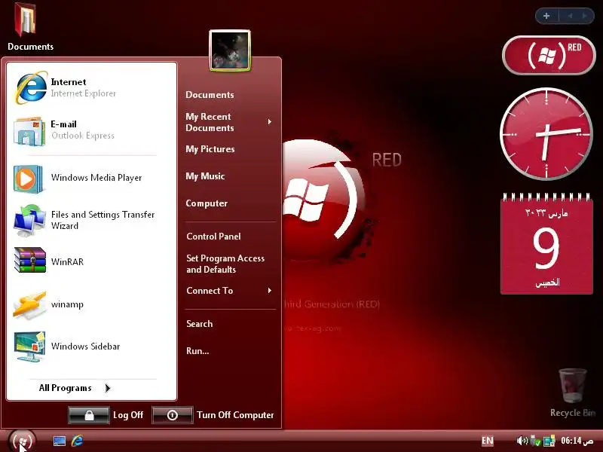Screen dimensions: 603x452
Task: Open the WinRAR books icon
Action: click(30, 260)
